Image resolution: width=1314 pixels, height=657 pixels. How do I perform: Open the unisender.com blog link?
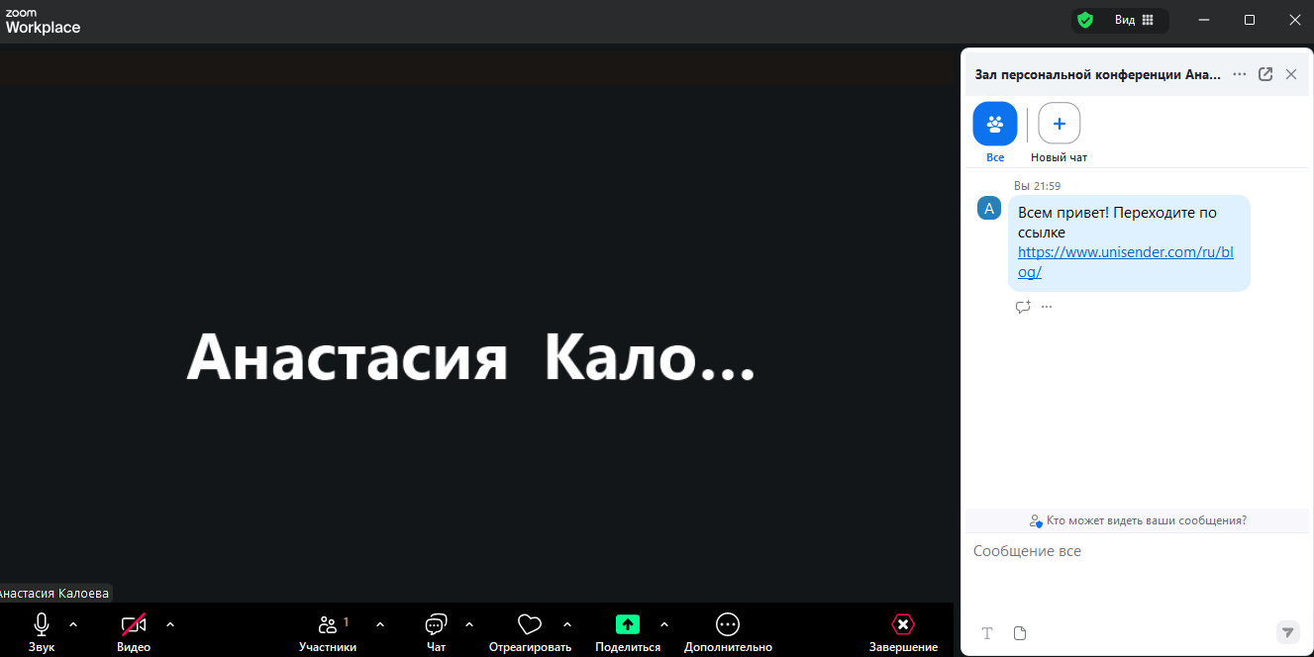1126,262
